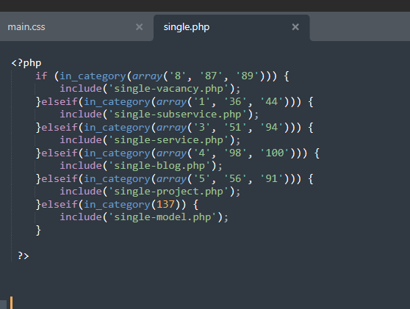Place cursor on the <?php opening tag
This screenshot has width=410, height=309.
click(x=26, y=63)
